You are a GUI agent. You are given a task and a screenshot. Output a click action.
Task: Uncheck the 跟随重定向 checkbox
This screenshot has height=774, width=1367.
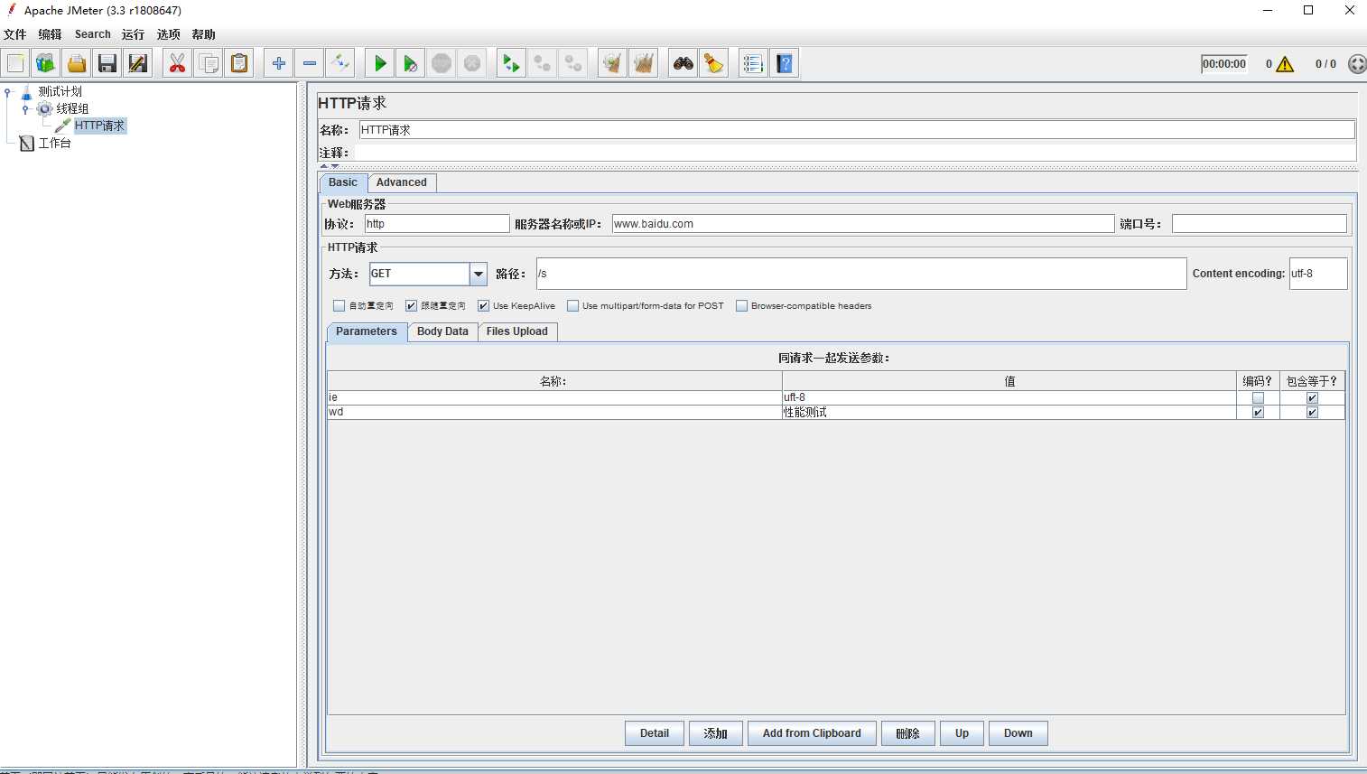(412, 306)
